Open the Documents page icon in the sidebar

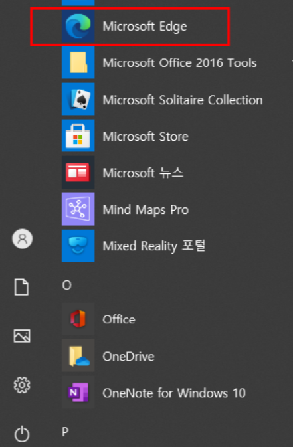(x=22, y=287)
